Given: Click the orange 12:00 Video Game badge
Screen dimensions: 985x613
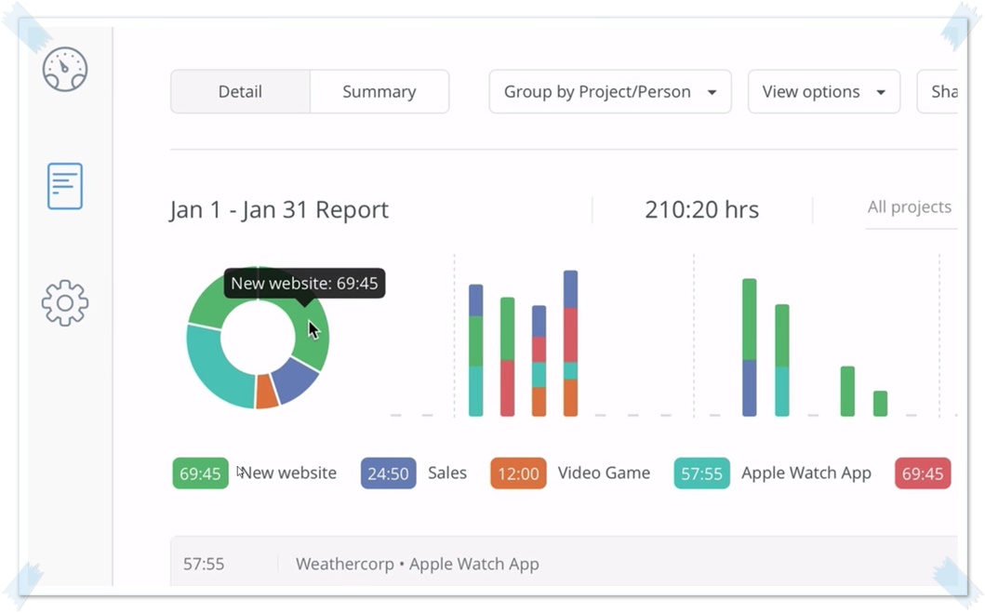Looking at the screenshot, I should tap(518, 473).
